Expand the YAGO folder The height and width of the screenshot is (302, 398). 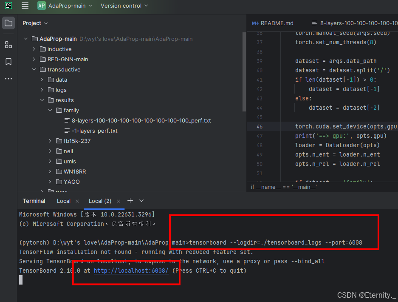50,182
